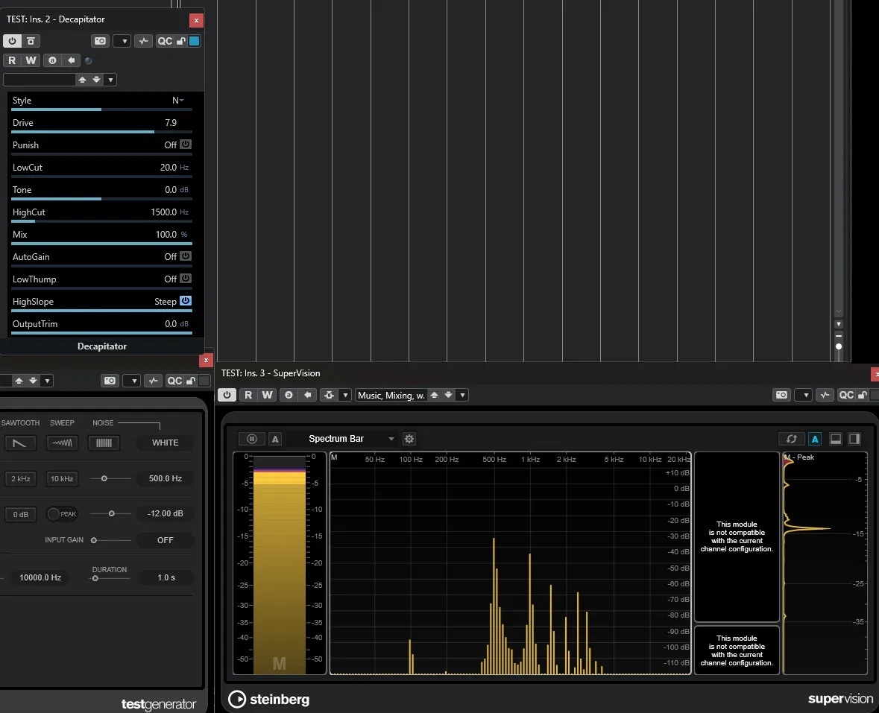Enable Read automation in SuperVision window
The image size is (879, 713).
coord(248,395)
